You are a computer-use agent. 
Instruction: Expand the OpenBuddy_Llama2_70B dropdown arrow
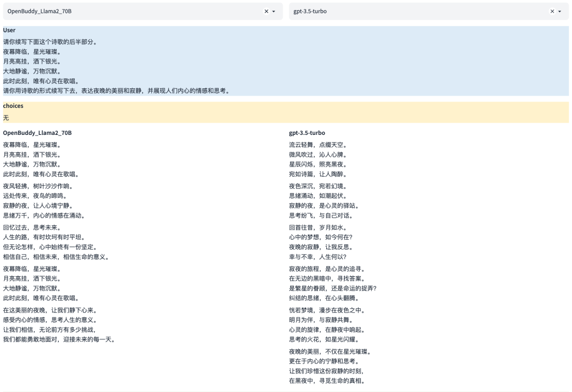click(x=274, y=11)
